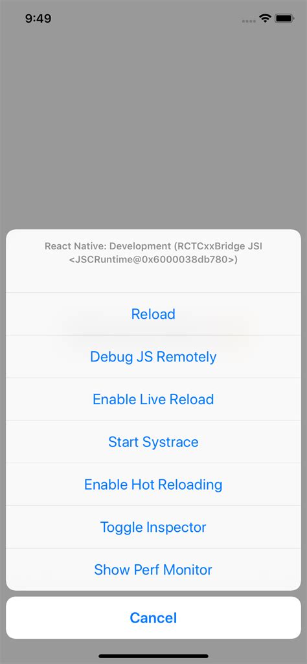Image resolution: width=307 pixels, height=664 pixels.
Task: Tap the battery icon in status bar
Action: [x=284, y=18]
